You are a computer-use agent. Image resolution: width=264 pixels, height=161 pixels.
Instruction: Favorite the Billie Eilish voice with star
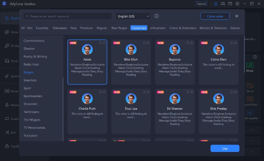[x=148, y=43]
